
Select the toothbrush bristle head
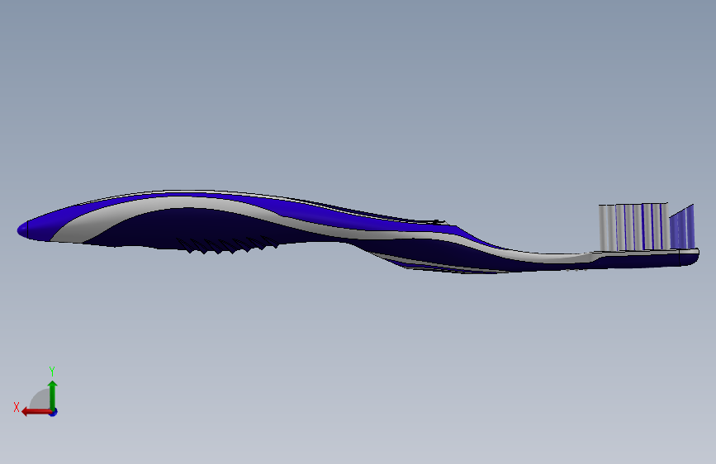click(x=647, y=227)
